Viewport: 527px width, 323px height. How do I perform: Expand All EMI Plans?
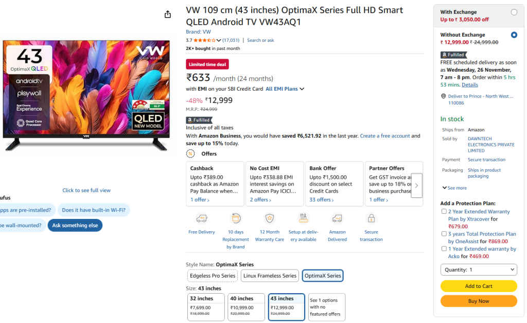(282, 89)
